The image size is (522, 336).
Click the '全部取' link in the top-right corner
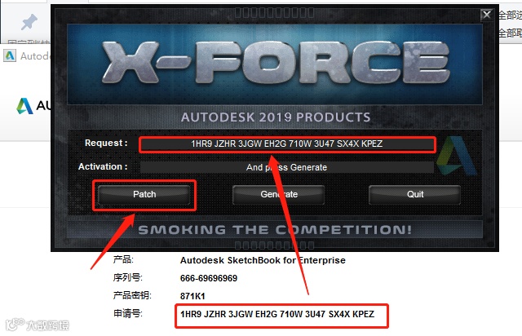coord(510,33)
